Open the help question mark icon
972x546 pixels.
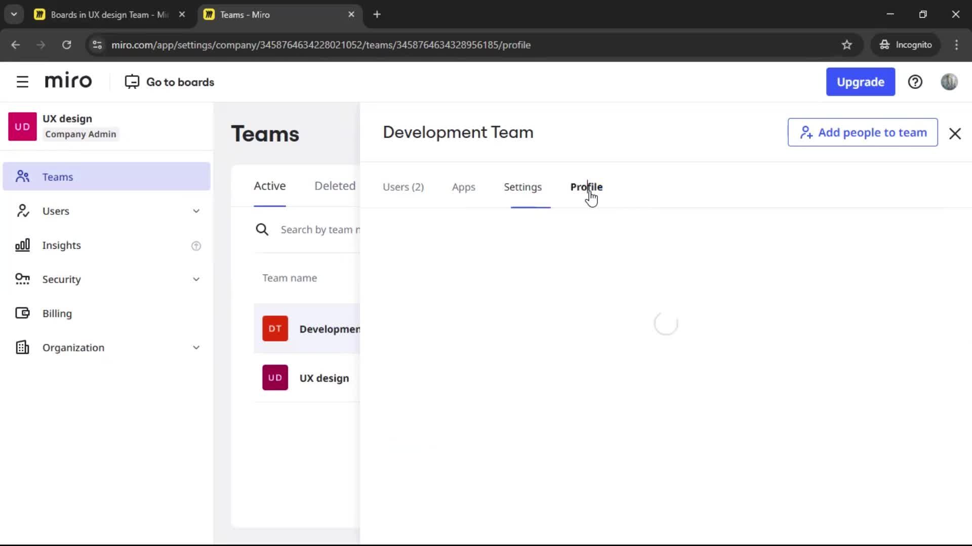pyautogui.click(x=915, y=82)
